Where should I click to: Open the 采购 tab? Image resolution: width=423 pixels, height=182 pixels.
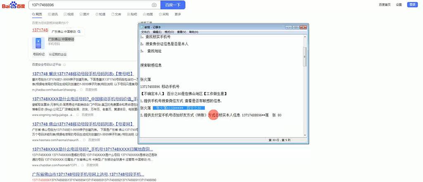pyautogui.click(x=164, y=14)
